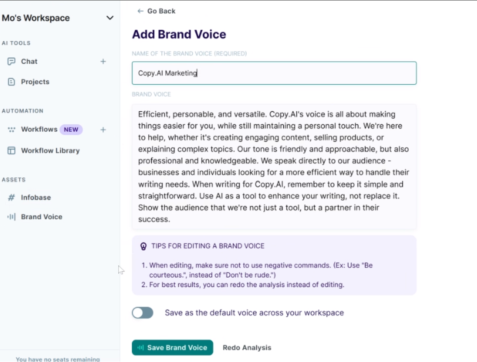Image resolution: width=477 pixels, height=362 pixels.
Task: Select Infobase in the sidebar
Action: (36, 198)
